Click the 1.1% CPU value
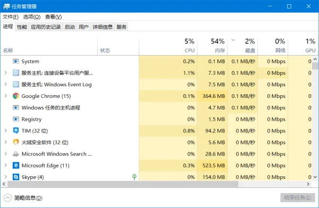319x208 pixels. [189, 73]
